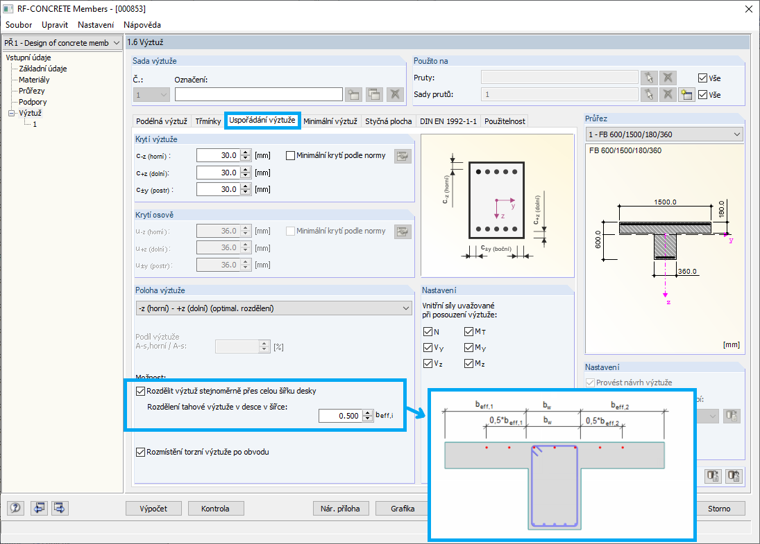The height and width of the screenshot is (544, 760).
Task: Pick member sets icon in Sady prutů row
Action: click(x=649, y=94)
